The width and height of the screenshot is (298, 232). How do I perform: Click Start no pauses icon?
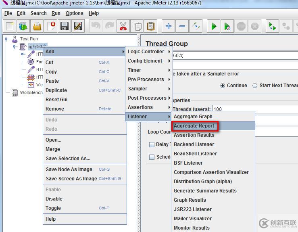(x=227, y=26)
